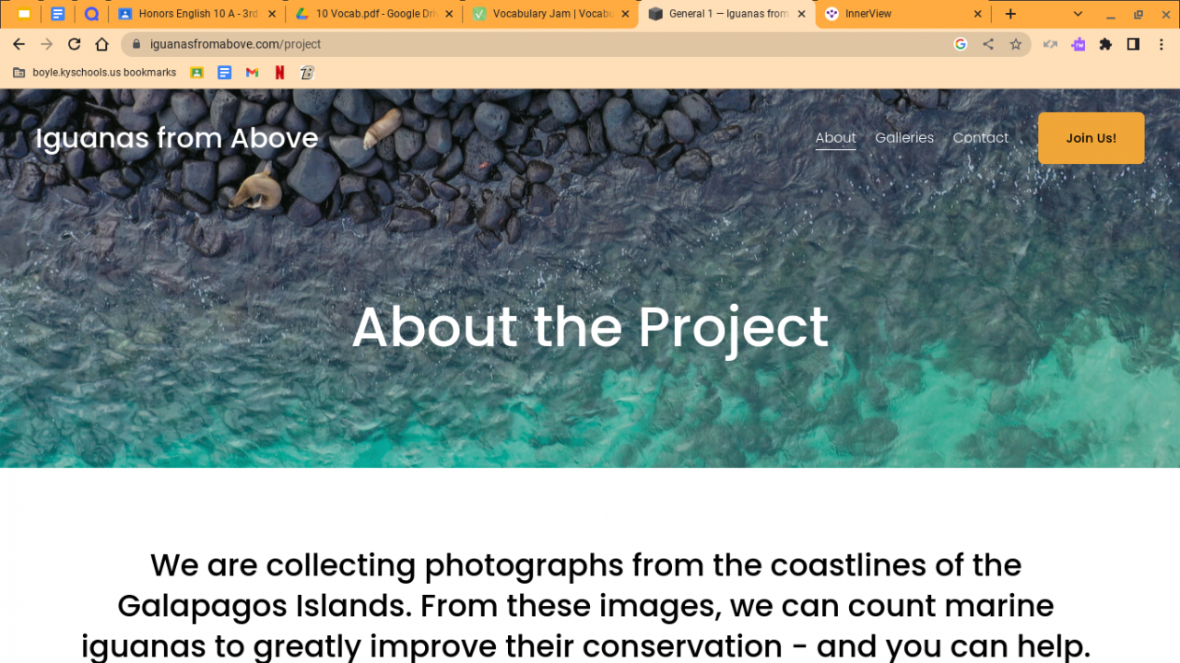Open the Google Docs bookmark
The height and width of the screenshot is (663, 1180).
pyautogui.click(x=224, y=73)
